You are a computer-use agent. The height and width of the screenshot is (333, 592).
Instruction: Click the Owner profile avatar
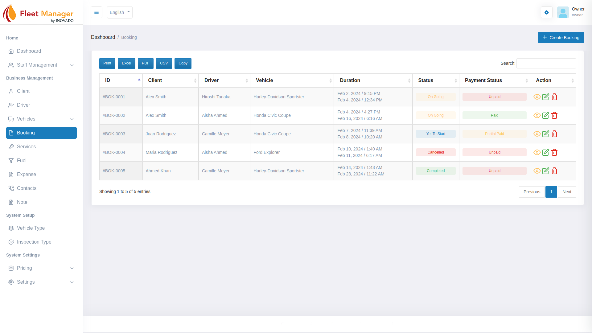[x=563, y=12]
